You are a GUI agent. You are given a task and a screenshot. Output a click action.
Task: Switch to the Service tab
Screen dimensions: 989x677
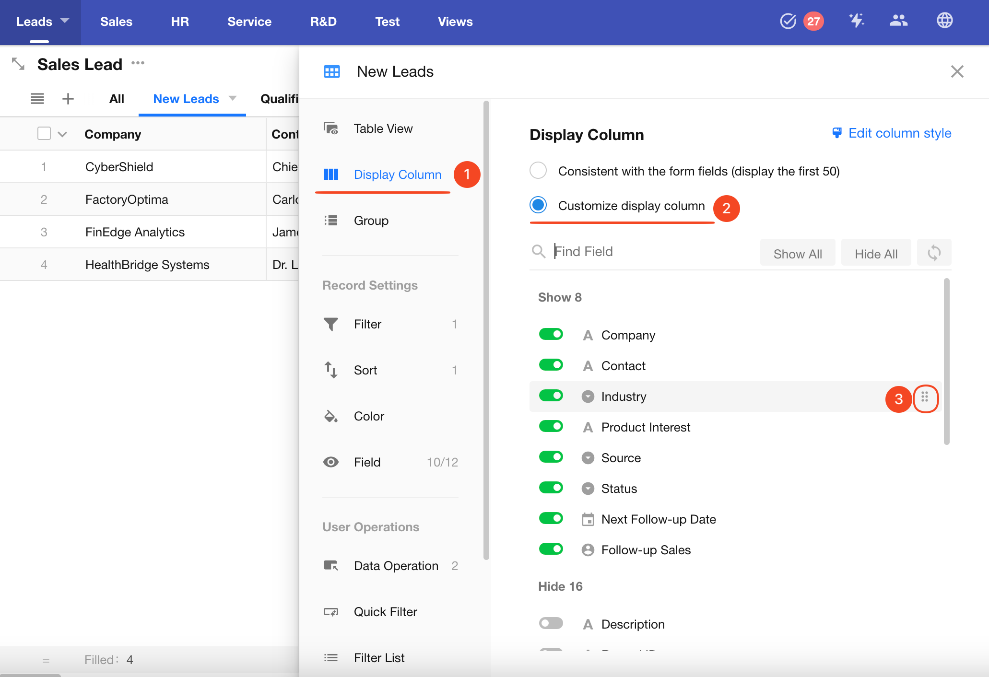(x=249, y=22)
